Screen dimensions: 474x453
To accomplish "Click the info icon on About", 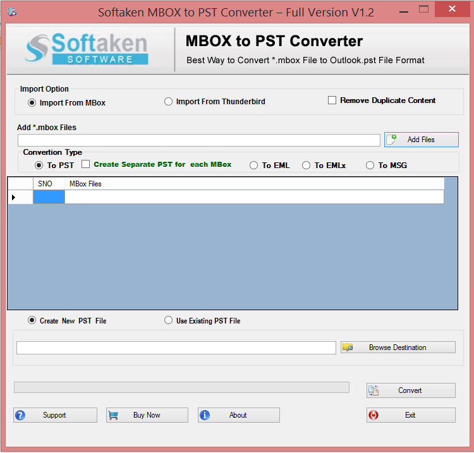I will tap(205, 415).
